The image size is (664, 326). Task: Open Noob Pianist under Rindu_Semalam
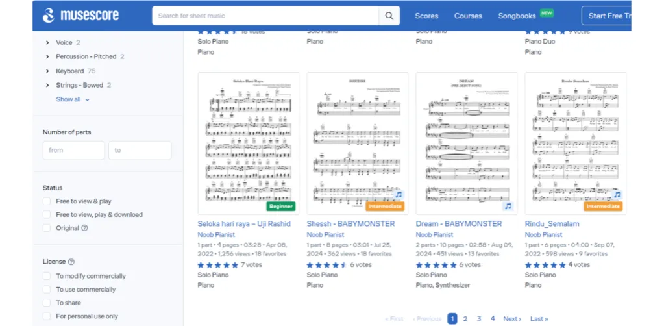[x=544, y=235]
